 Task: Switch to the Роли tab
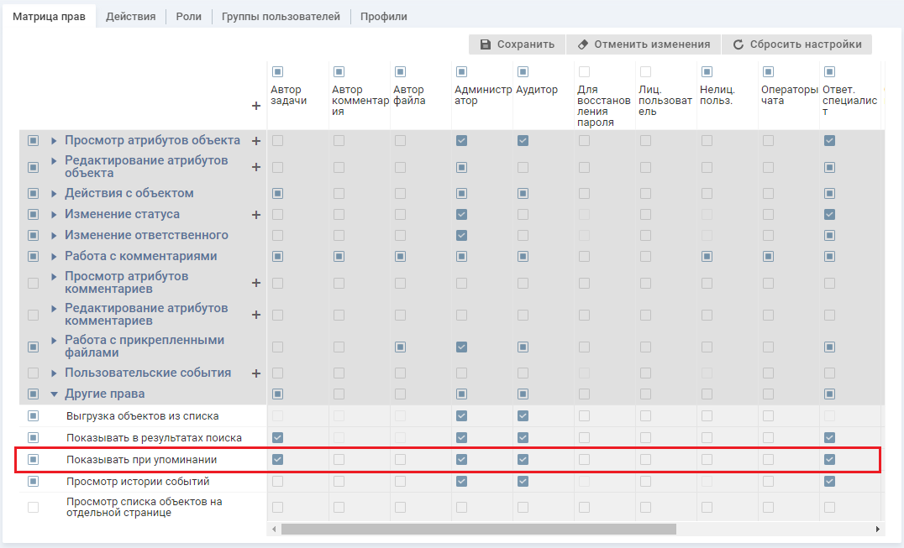(188, 17)
